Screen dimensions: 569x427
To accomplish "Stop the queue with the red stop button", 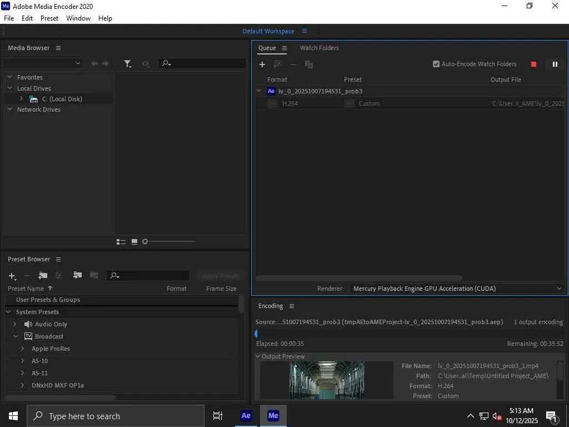I will coord(533,64).
